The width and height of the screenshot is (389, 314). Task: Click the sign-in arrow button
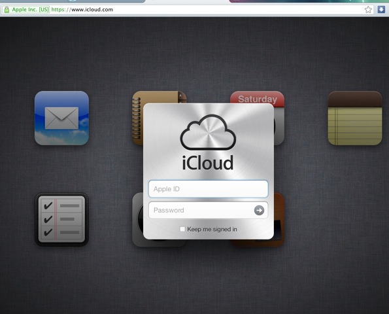coord(259,210)
